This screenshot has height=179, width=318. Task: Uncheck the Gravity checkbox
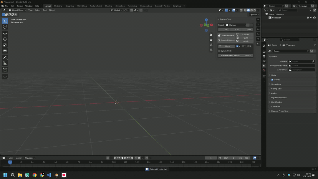click(x=272, y=80)
